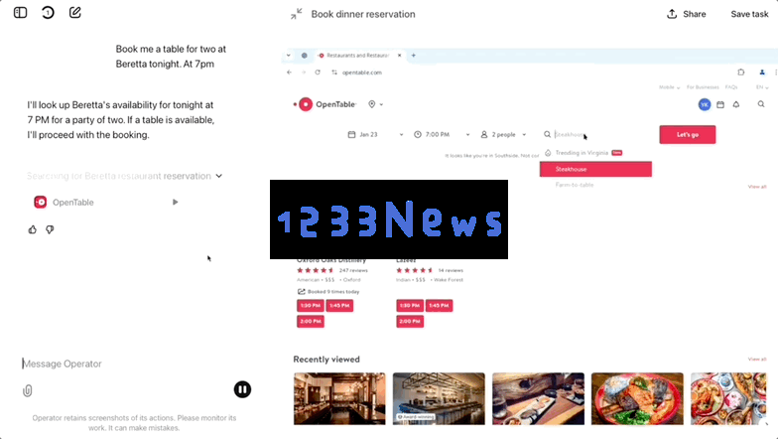Open the 7:00 PM time dropdown
778x439 pixels.
(442, 135)
